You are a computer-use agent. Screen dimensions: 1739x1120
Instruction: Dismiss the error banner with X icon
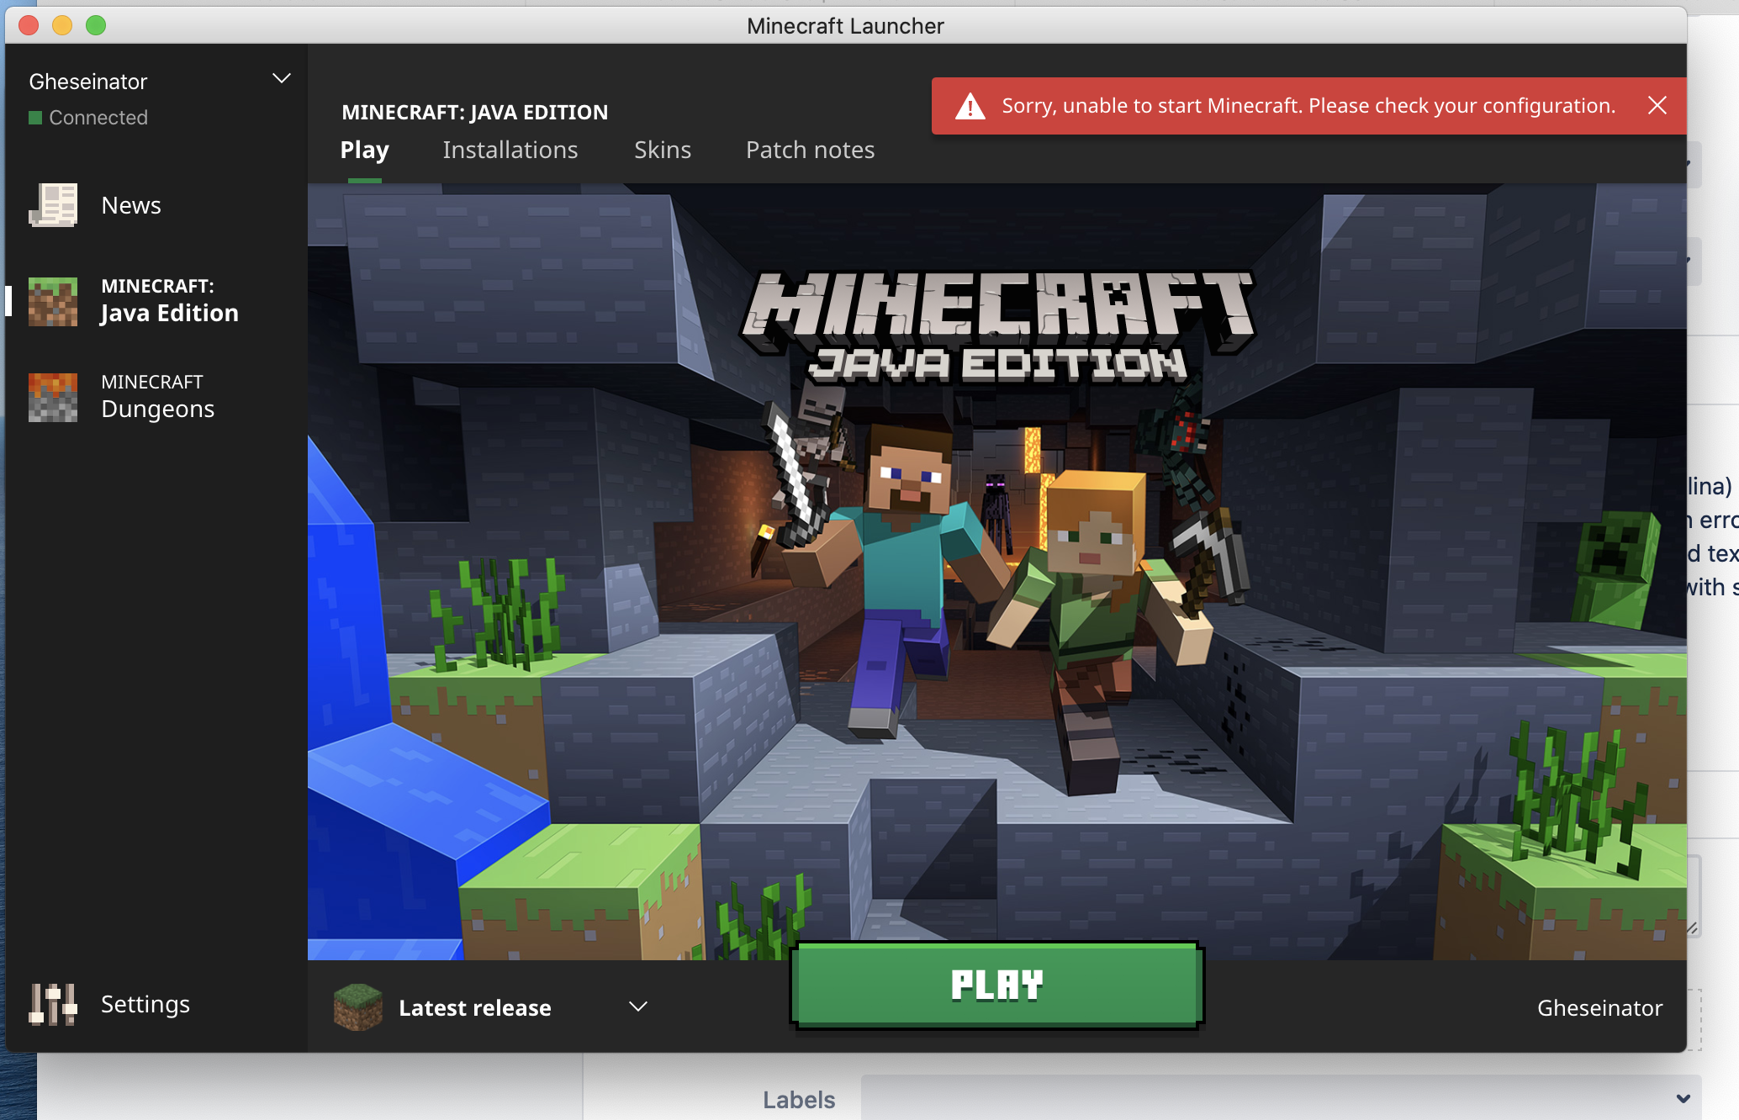1657,106
